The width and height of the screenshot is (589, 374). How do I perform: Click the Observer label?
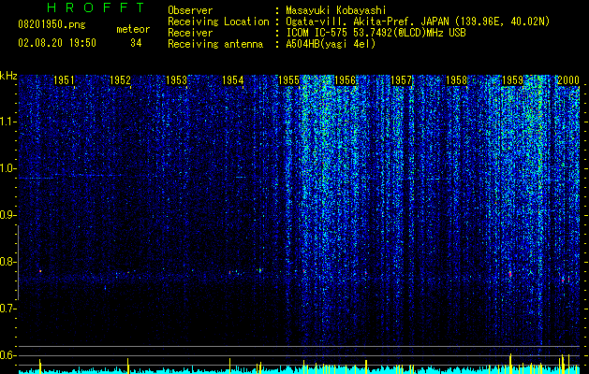point(190,10)
